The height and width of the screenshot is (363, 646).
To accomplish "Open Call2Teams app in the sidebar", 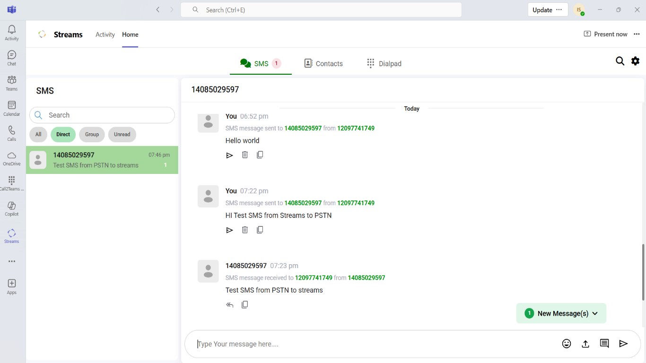I will pyautogui.click(x=12, y=183).
